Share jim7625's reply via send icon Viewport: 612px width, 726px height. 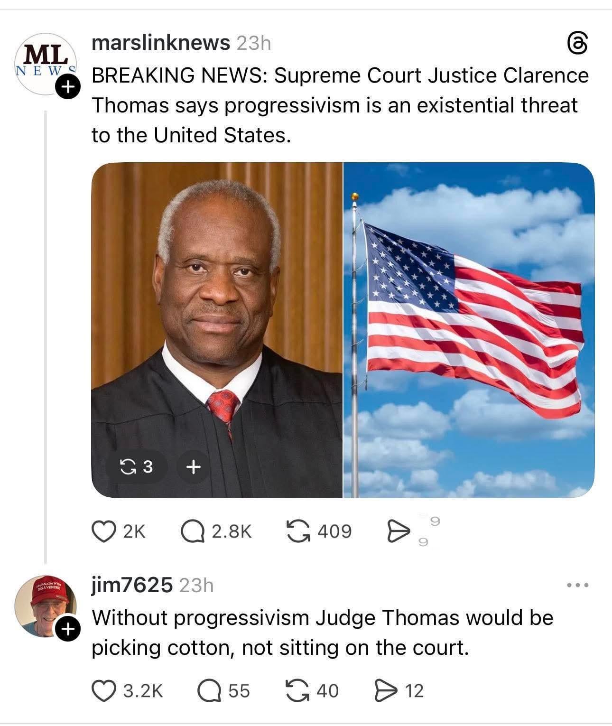point(399,690)
